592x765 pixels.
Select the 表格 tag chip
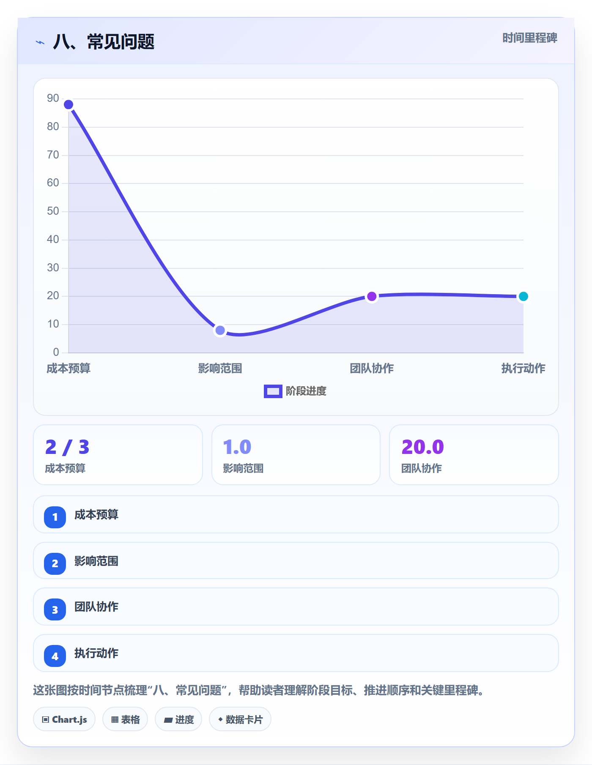[x=125, y=719]
